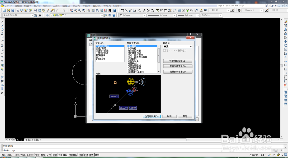
Task: Click the New drawing icon
Action: (x=4, y=10)
